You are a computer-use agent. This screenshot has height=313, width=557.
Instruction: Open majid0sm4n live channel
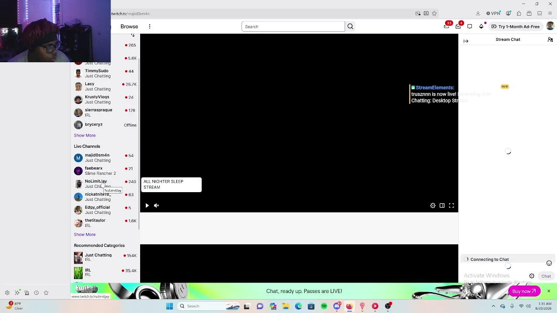tap(105, 157)
